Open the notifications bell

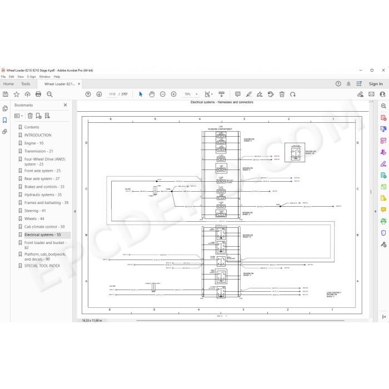[348, 84]
